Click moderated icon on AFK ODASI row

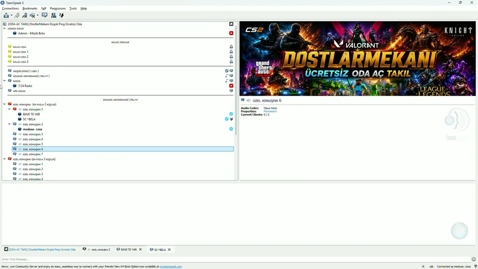click(231, 91)
